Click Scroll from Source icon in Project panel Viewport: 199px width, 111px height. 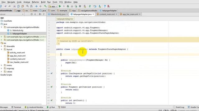[x=32, y=14]
